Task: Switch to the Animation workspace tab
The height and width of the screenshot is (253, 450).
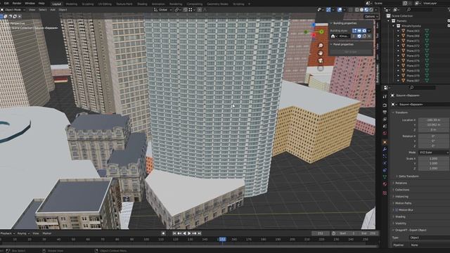Action: point(158,4)
